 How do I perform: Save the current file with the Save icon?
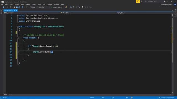point(17,7)
